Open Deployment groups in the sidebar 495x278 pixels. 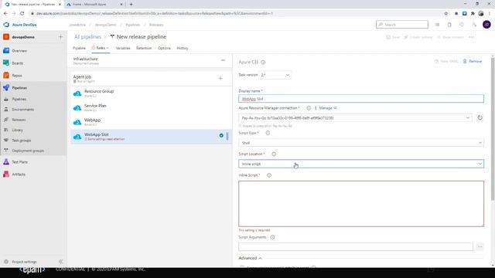[x=28, y=151]
